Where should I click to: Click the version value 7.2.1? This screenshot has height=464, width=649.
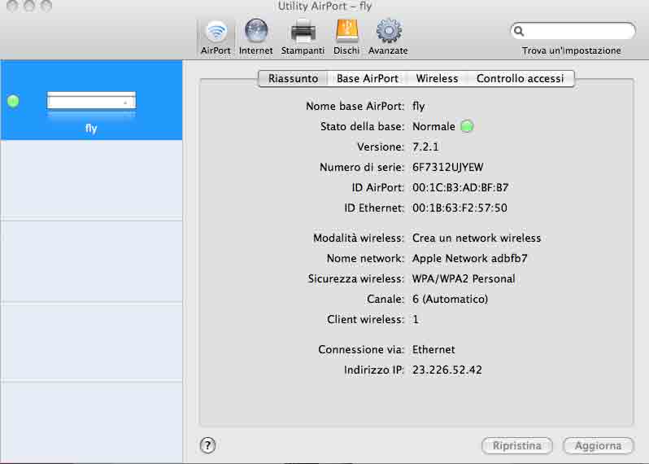point(425,147)
